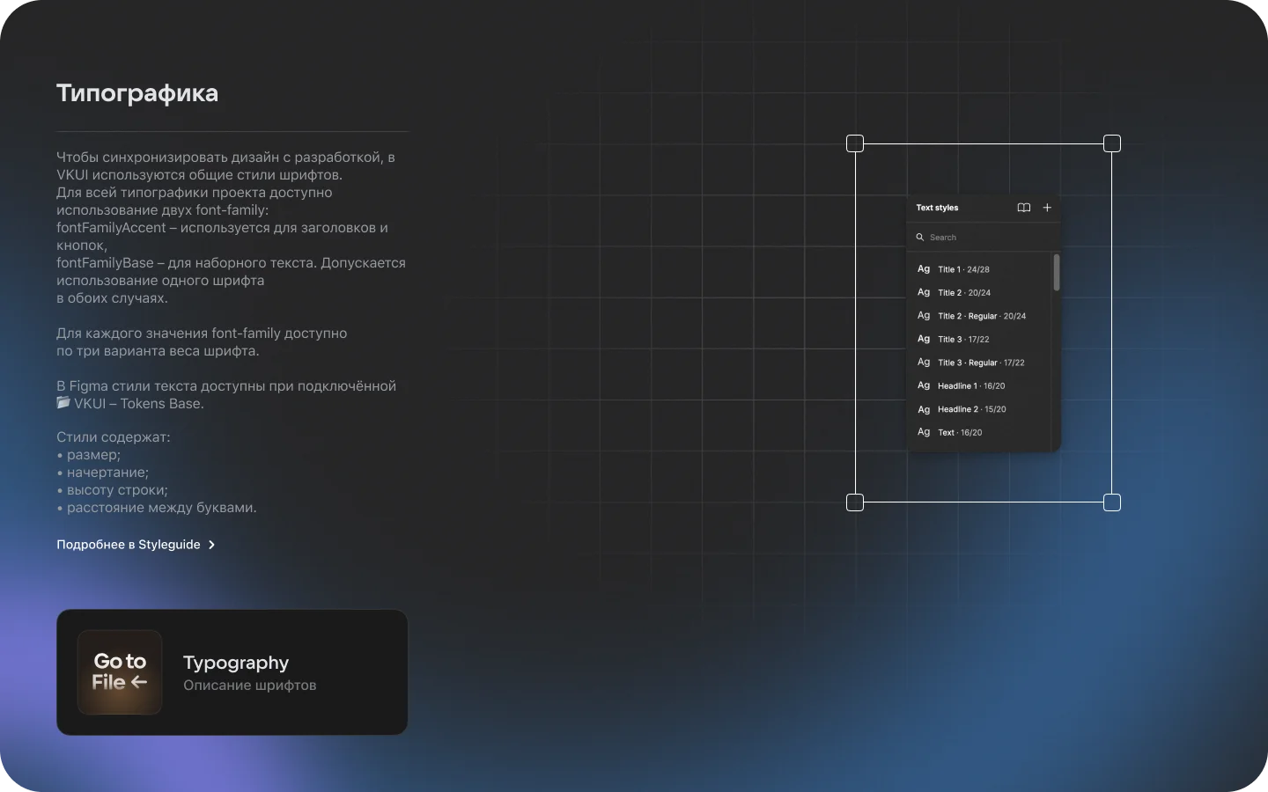Click the chevron arrow after Подробнее в Styleguide
Image resolution: width=1268 pixels, height=792 pixels.
(211, 545)
